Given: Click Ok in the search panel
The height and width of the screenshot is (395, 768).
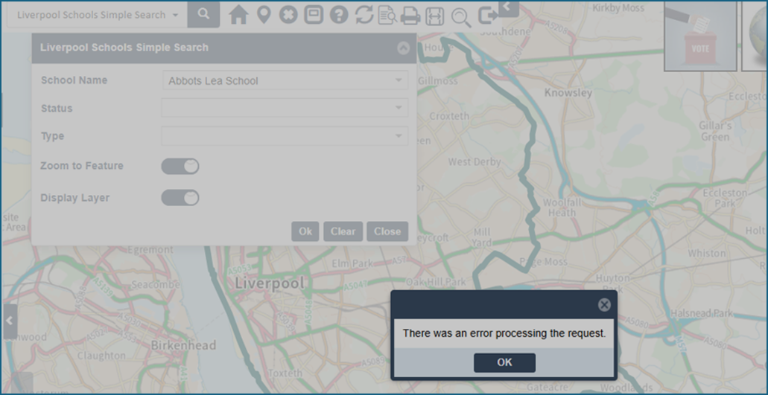Looking at the screenshot, I should [305, 232].
